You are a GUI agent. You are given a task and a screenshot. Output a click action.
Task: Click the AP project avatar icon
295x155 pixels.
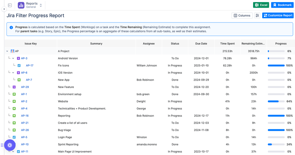[x=12, y=51]
